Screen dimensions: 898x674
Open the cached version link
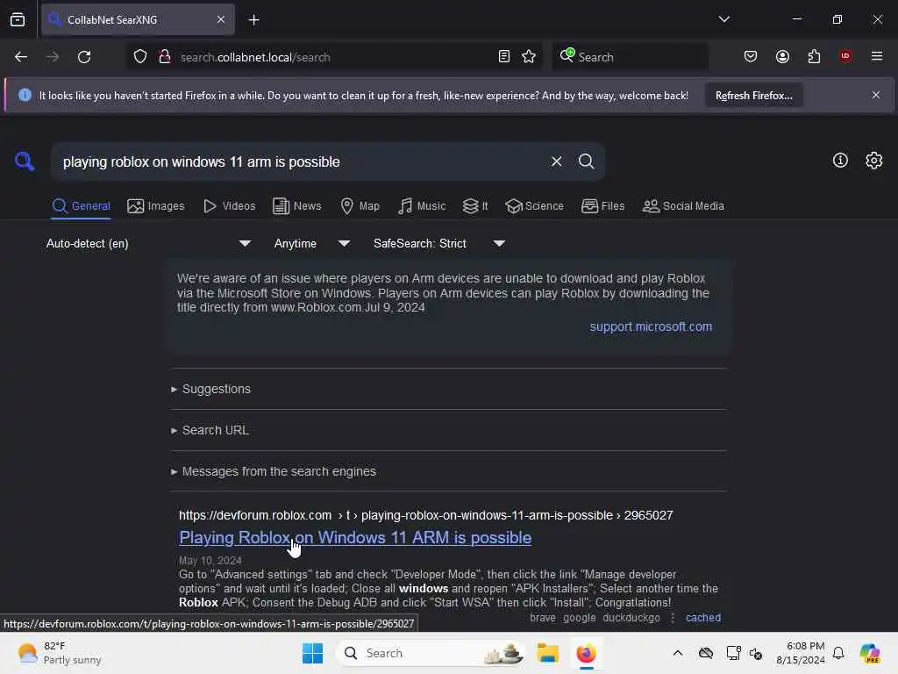[702, 618]
